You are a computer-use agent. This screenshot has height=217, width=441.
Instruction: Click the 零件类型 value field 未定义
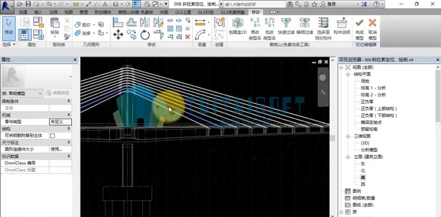60,122
